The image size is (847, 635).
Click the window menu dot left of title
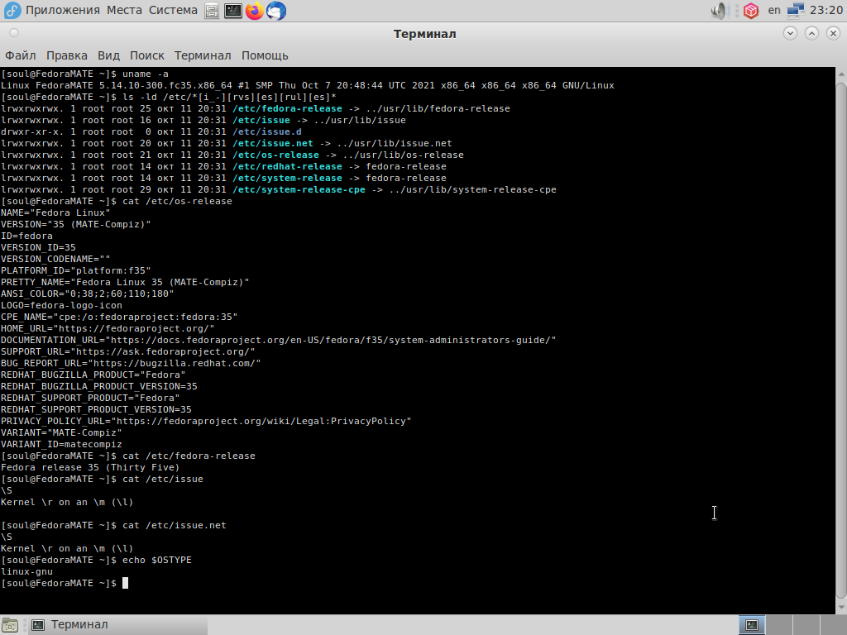tap(14, 33)
